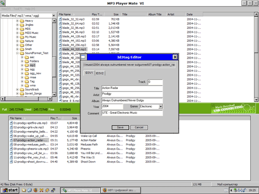This screenshot has width=259, height=194.
Task: Select the blade_44_320.mp3 file icon
Action: click(x=60, y=49)
